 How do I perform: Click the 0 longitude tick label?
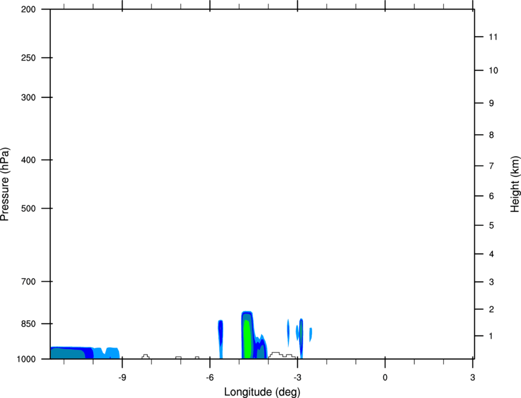(385, 377)
